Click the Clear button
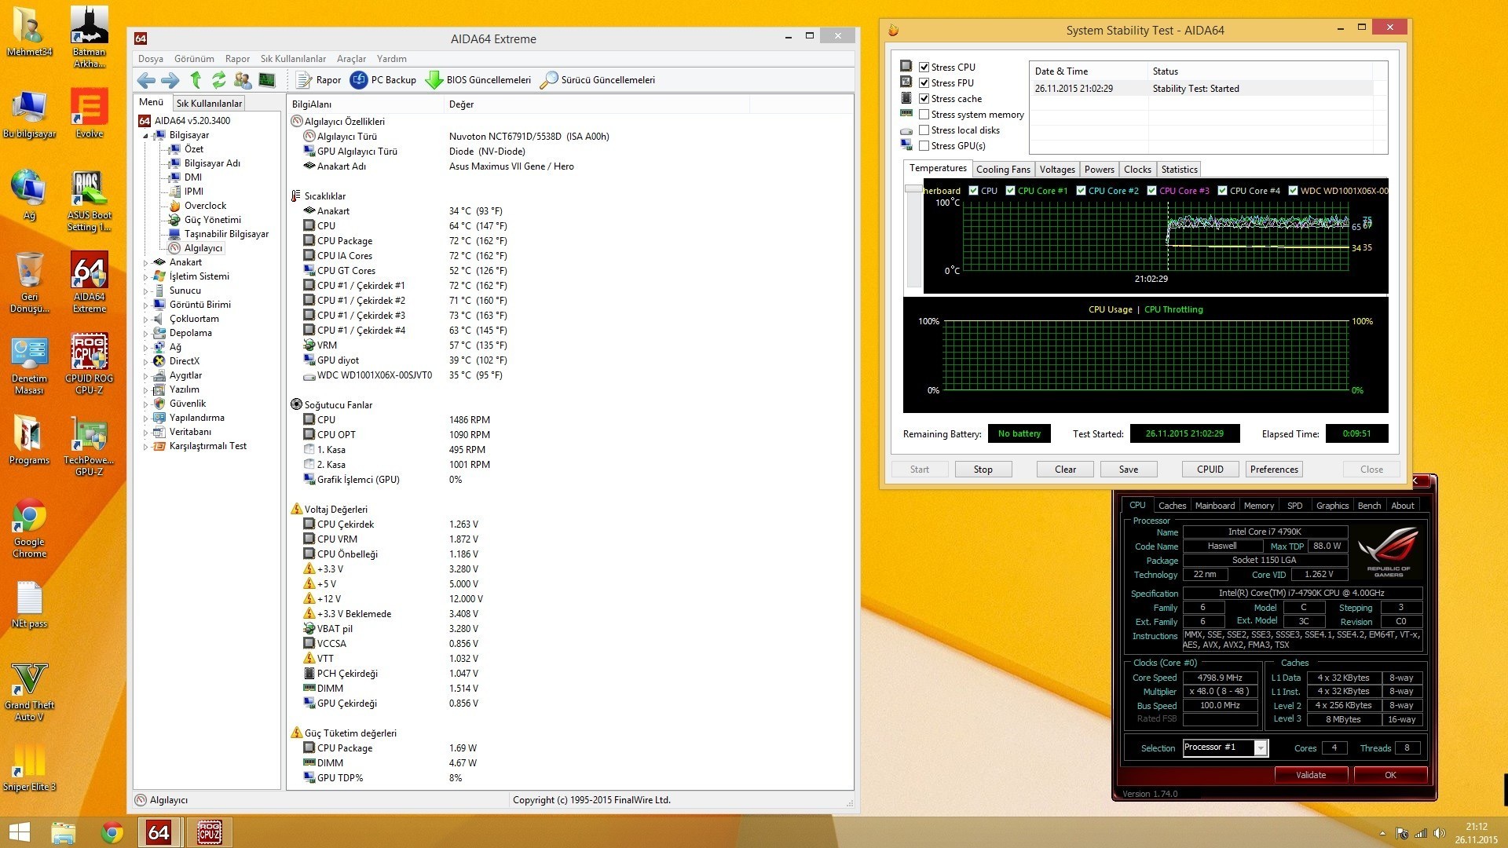This screenshot has height=848, width=1508. (x=1065, y=470)
